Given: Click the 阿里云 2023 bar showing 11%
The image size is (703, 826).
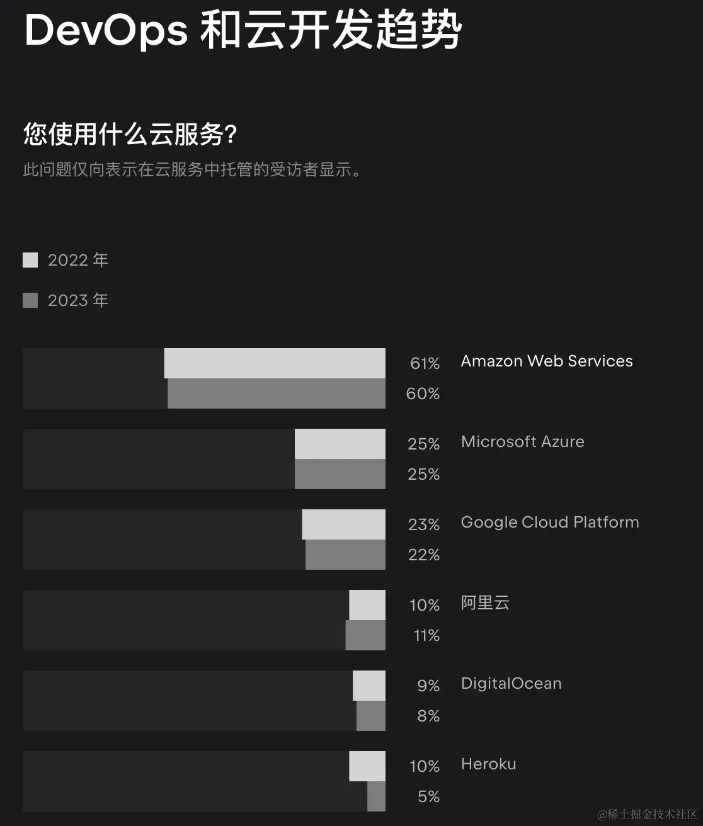Looking at the screenshot, I should 365,635.
